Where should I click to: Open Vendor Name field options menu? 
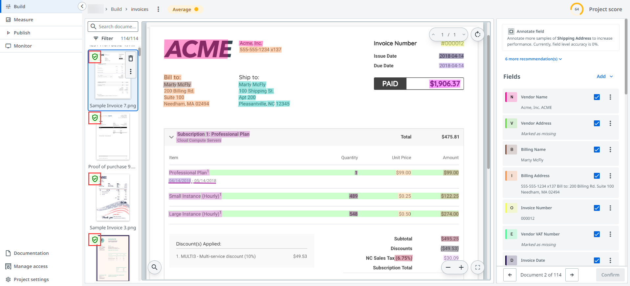coord(610,97)
